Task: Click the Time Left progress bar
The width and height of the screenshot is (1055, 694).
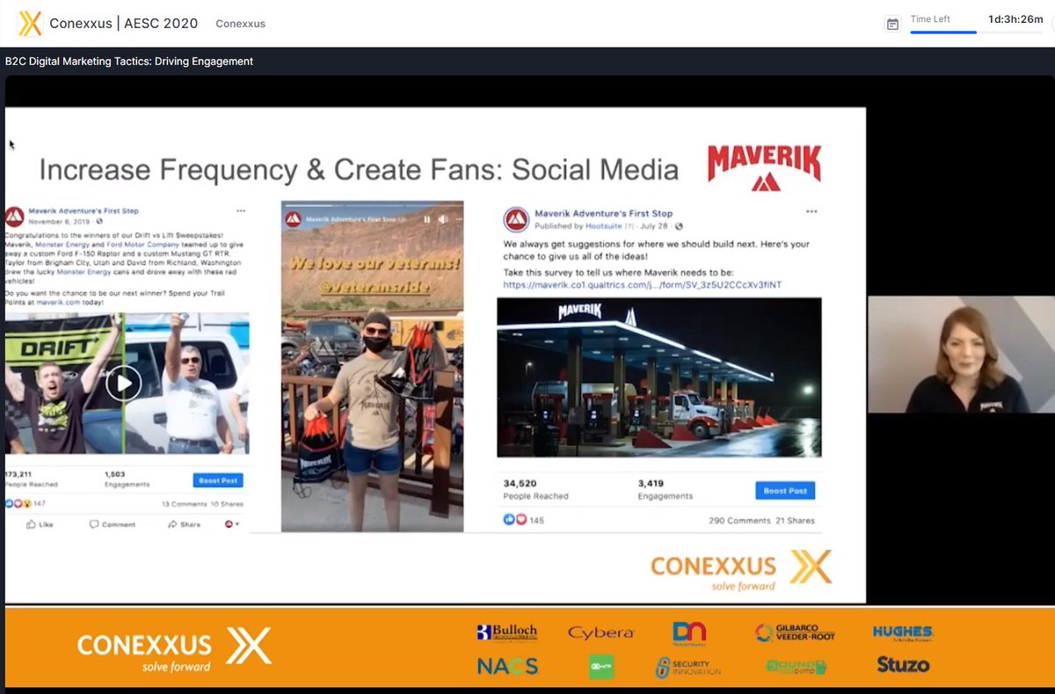Action: click(976, 33)
